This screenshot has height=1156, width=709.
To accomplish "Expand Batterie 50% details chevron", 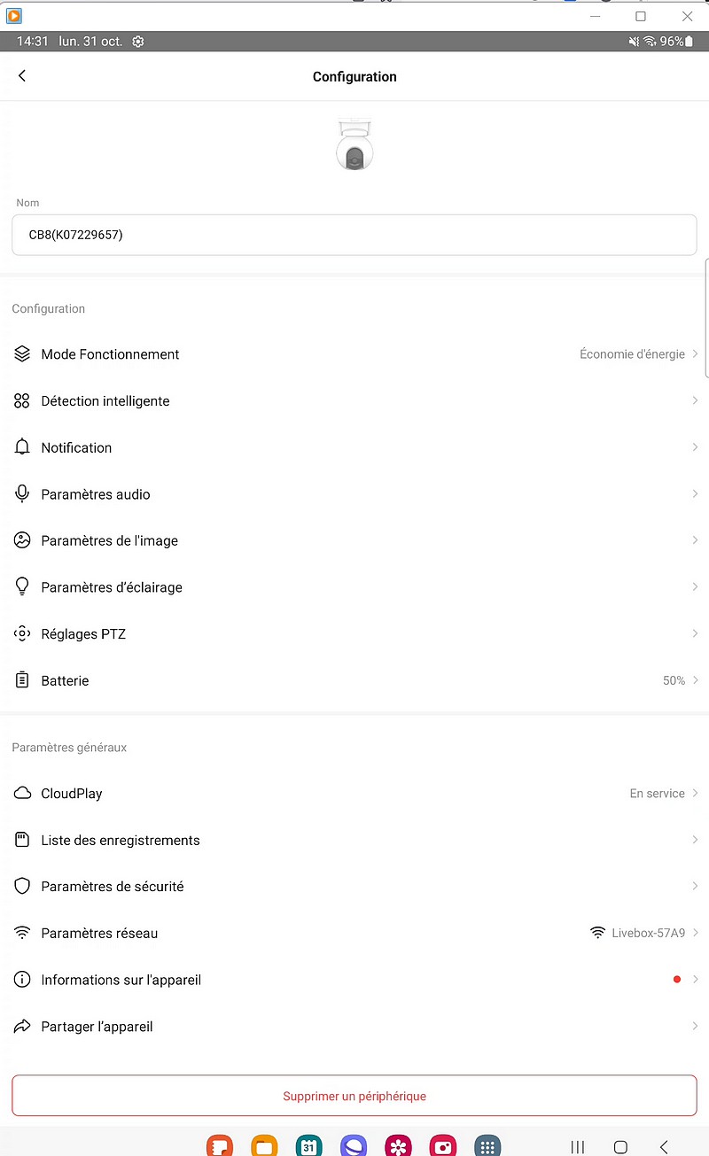I will (695, 680).
